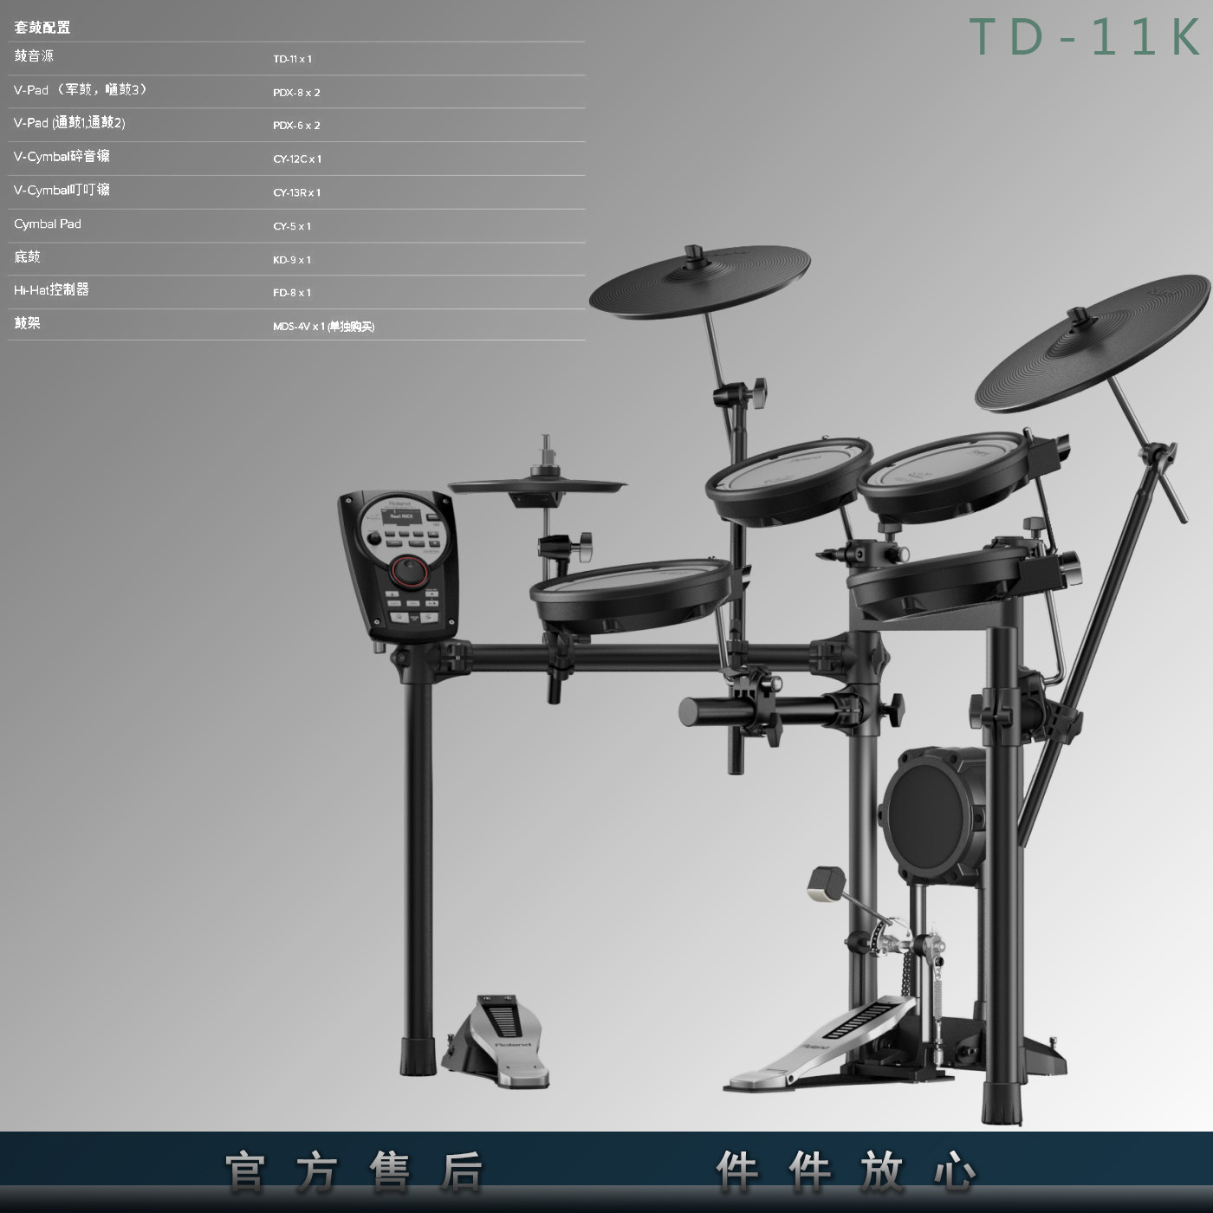
Task: Select the 'V-Cymbal叮叮镲' label
Action: point(62,190)
